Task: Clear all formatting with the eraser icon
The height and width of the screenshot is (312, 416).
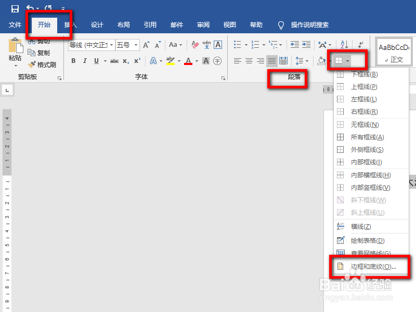Action: tap(195, 45)
